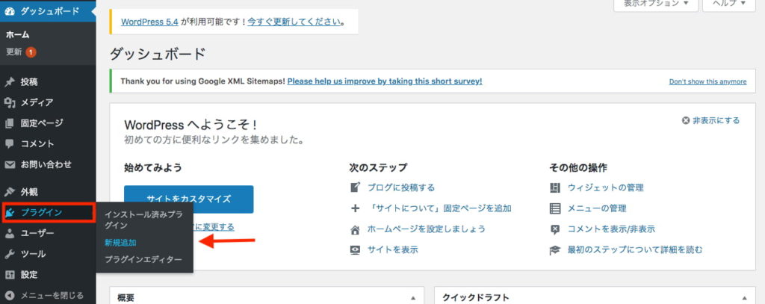Click the 投稿 pin icon in sidebar
This screenshot has height=304, width=765.
point(10,82)
